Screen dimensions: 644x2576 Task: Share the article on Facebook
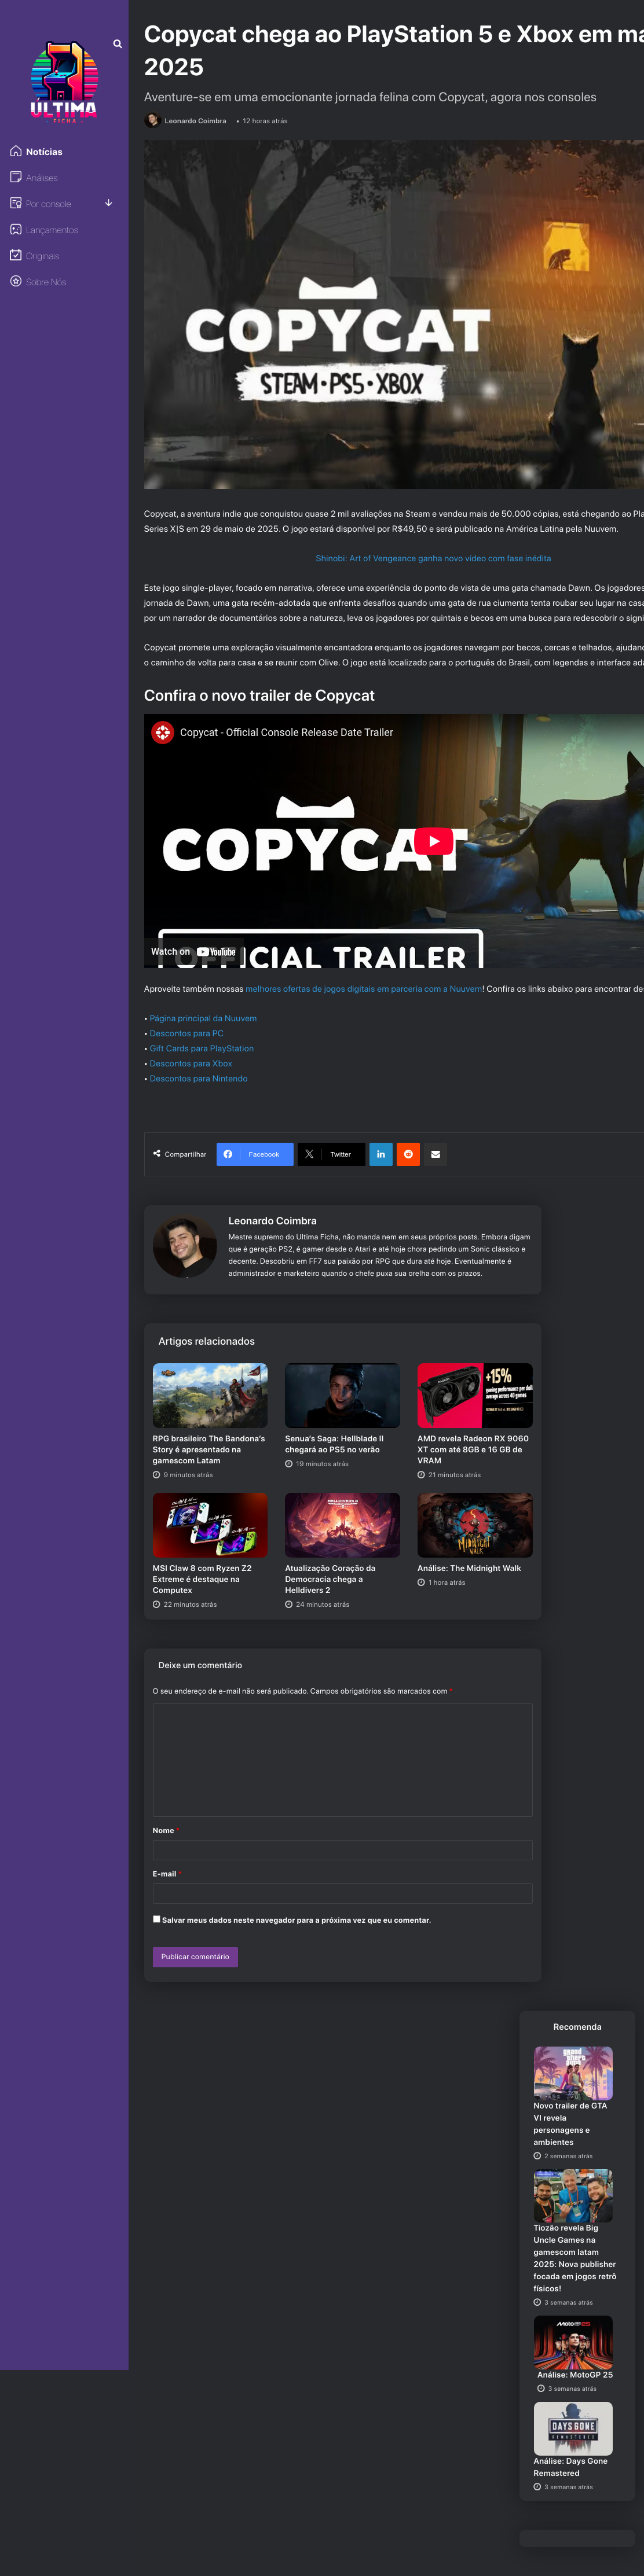(x=255, y=1154)
